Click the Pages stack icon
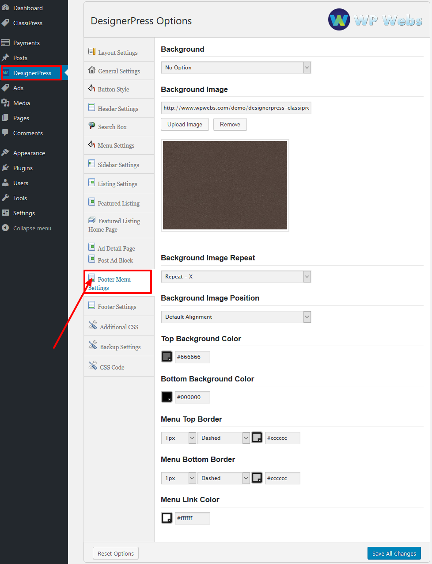 [5, 118]
